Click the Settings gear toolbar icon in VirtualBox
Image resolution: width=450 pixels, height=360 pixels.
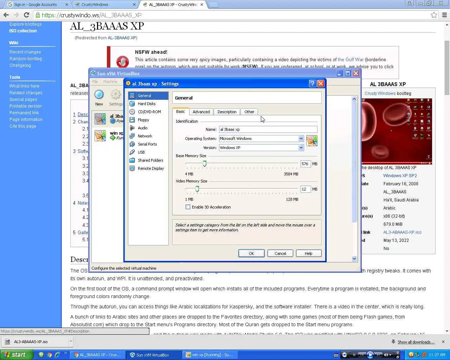116,95
